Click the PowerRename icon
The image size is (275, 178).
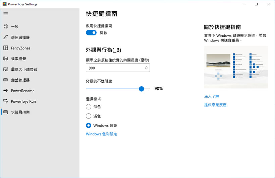(6, 90)
